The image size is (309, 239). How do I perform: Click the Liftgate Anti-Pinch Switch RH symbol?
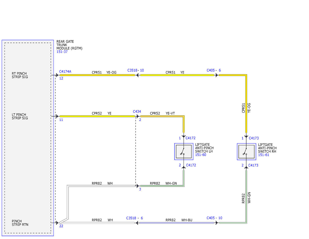(246, 152)
